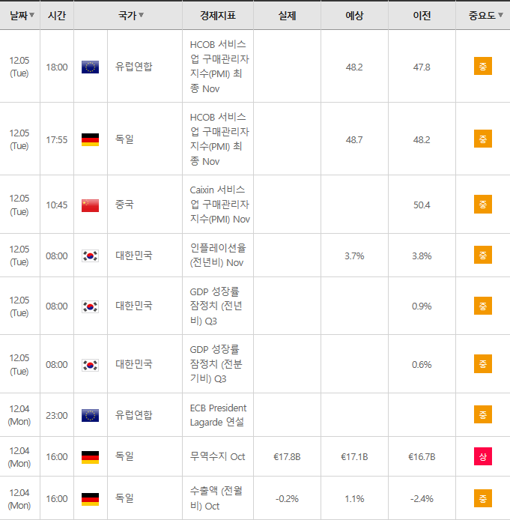Click the EU flag in the 18:00 row
510x520 pixels.
[x=90, y=67]
